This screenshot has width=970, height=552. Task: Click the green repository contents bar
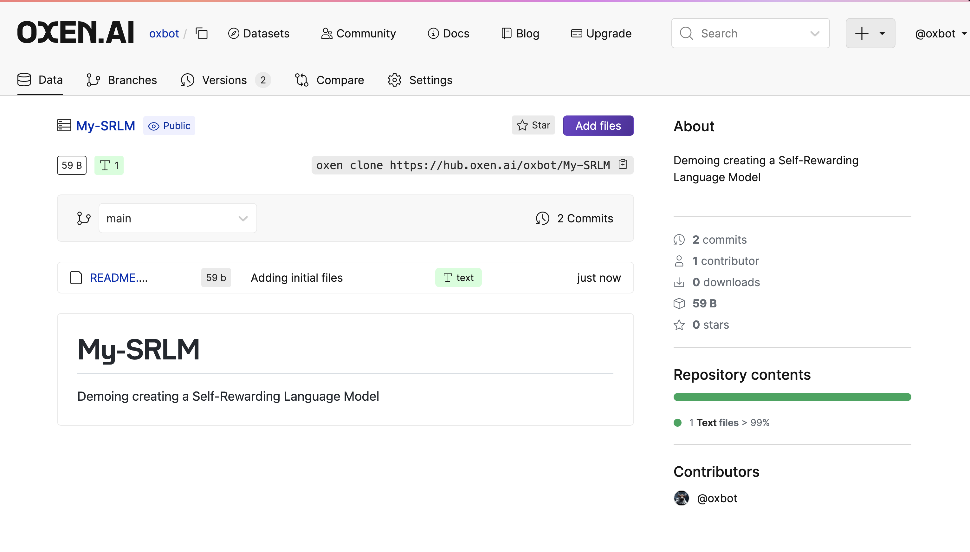pos(792,397)
